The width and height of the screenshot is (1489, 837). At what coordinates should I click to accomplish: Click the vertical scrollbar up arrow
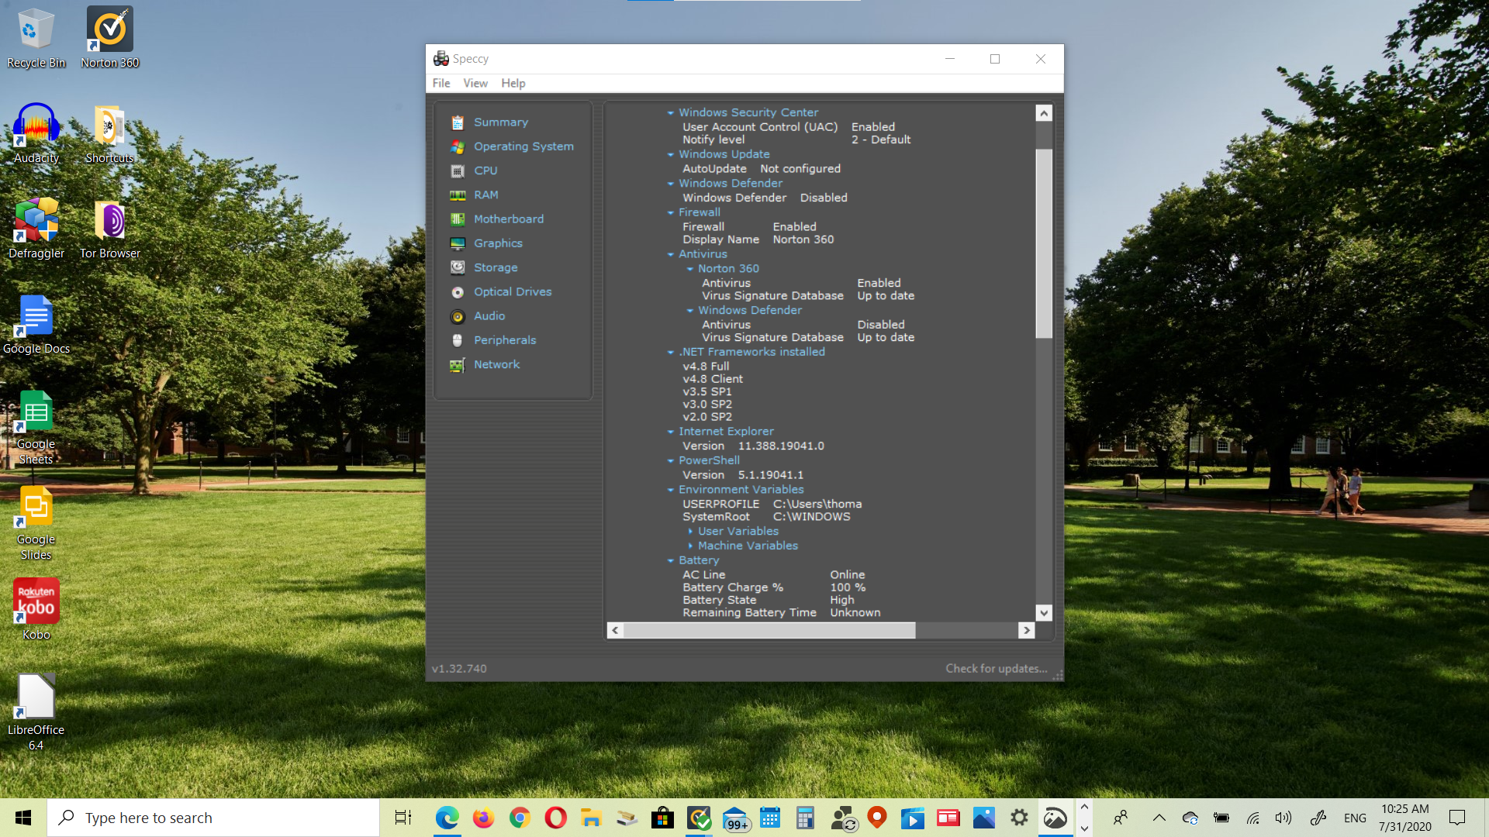pos(1044,113)
